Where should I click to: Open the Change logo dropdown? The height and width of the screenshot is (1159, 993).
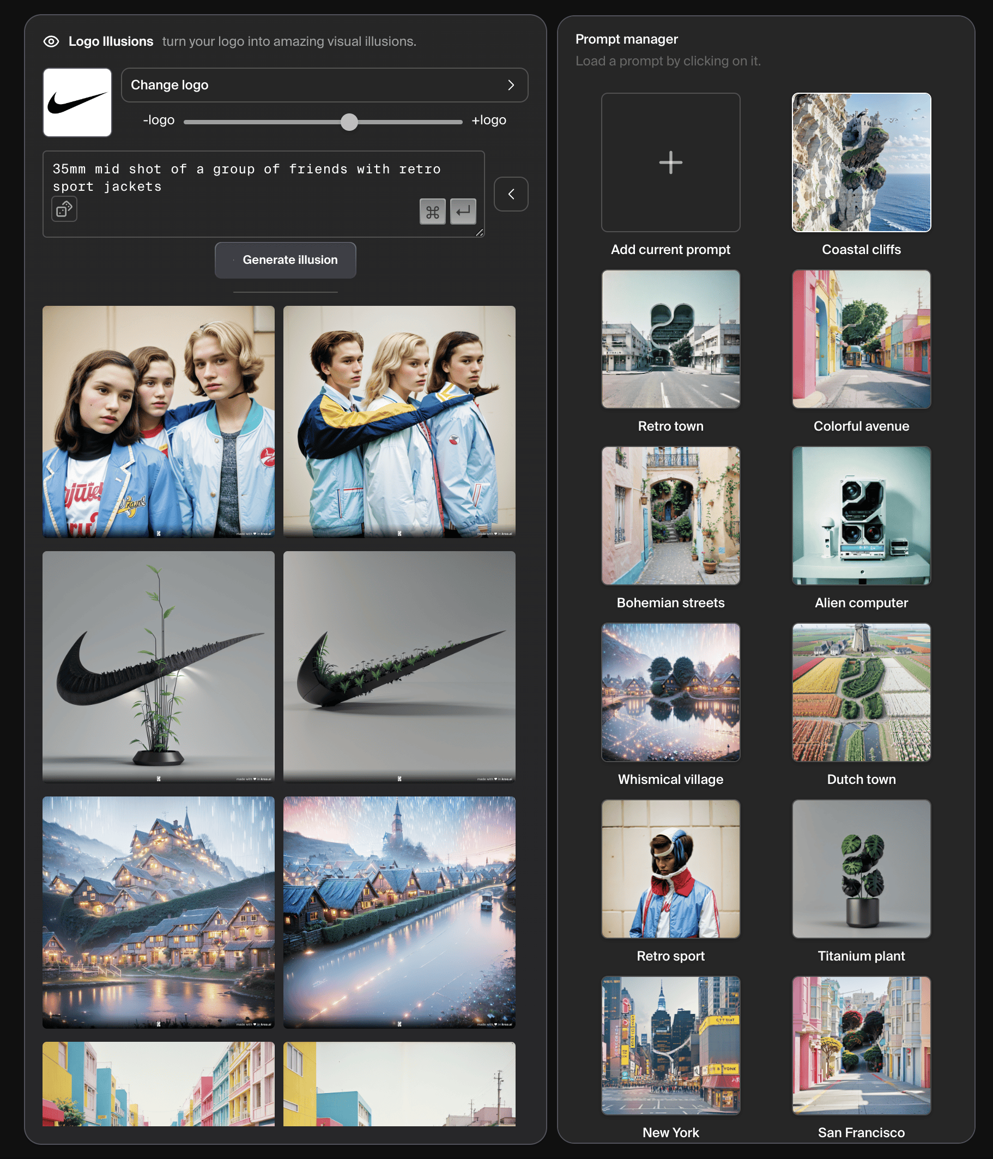pos(324,85)
